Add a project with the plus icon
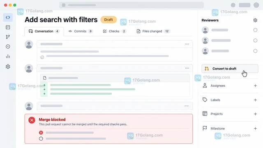The height and width of the screenshot is (148, 263). click(x=255, y=114)
